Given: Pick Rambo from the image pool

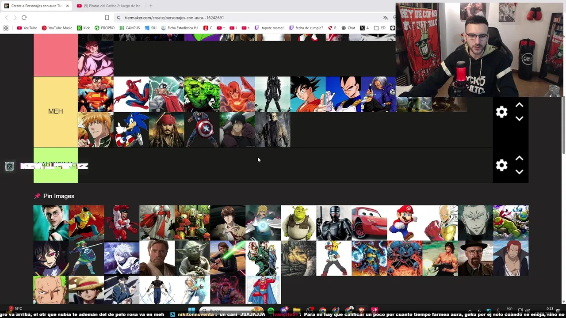Looking at the screenshot, I should click(x=440, y=258).
